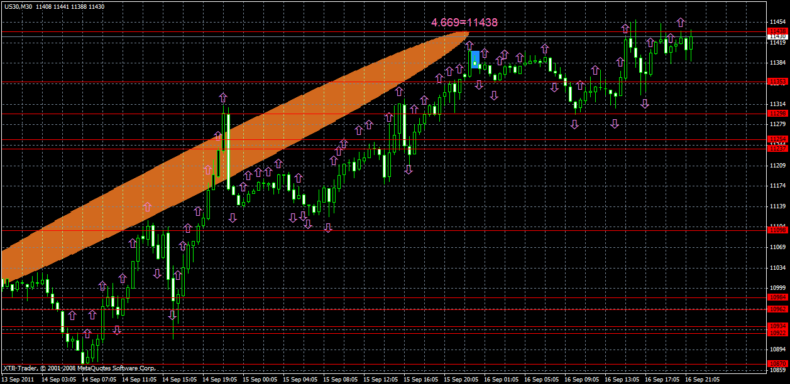Click the 4.669=11438 text annotation
The width and height of the screenshot is (790, 384).
(464, 23)
